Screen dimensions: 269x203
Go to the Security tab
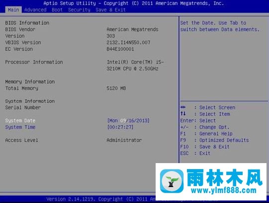(79, 10)
